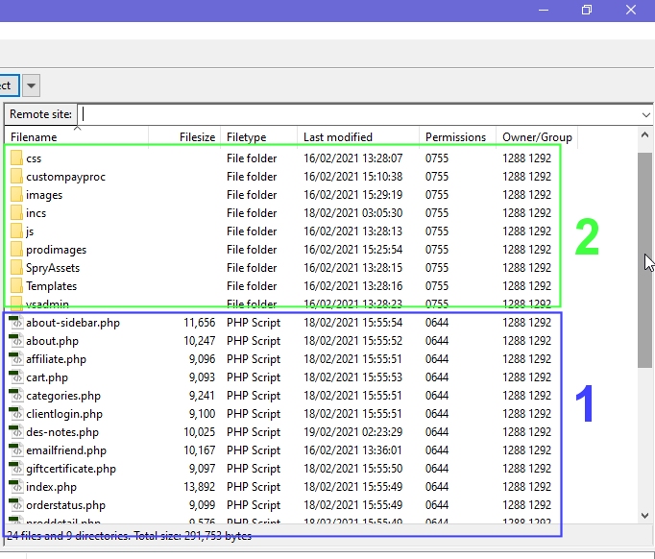
Task: Click the index.php file icon
Action: pyautogui.click(x=16, y=487)
